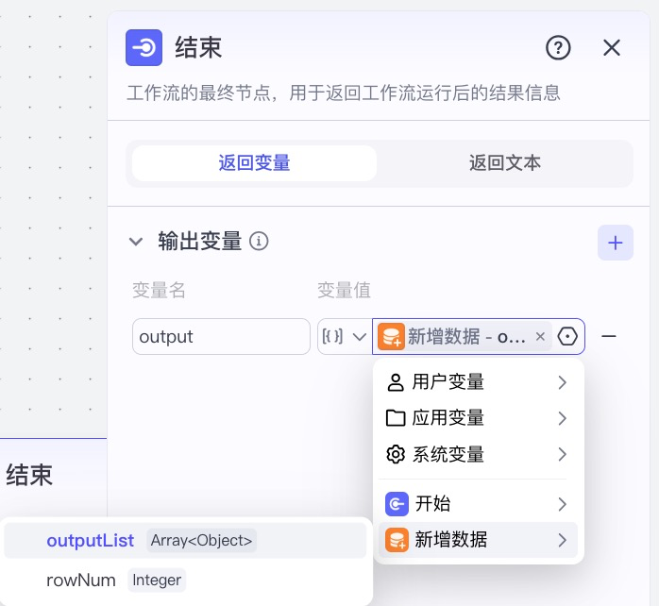Screen dimensions: 659x606
Task: Click the chevron arrow of 系统变量
Action: (563, 454)
